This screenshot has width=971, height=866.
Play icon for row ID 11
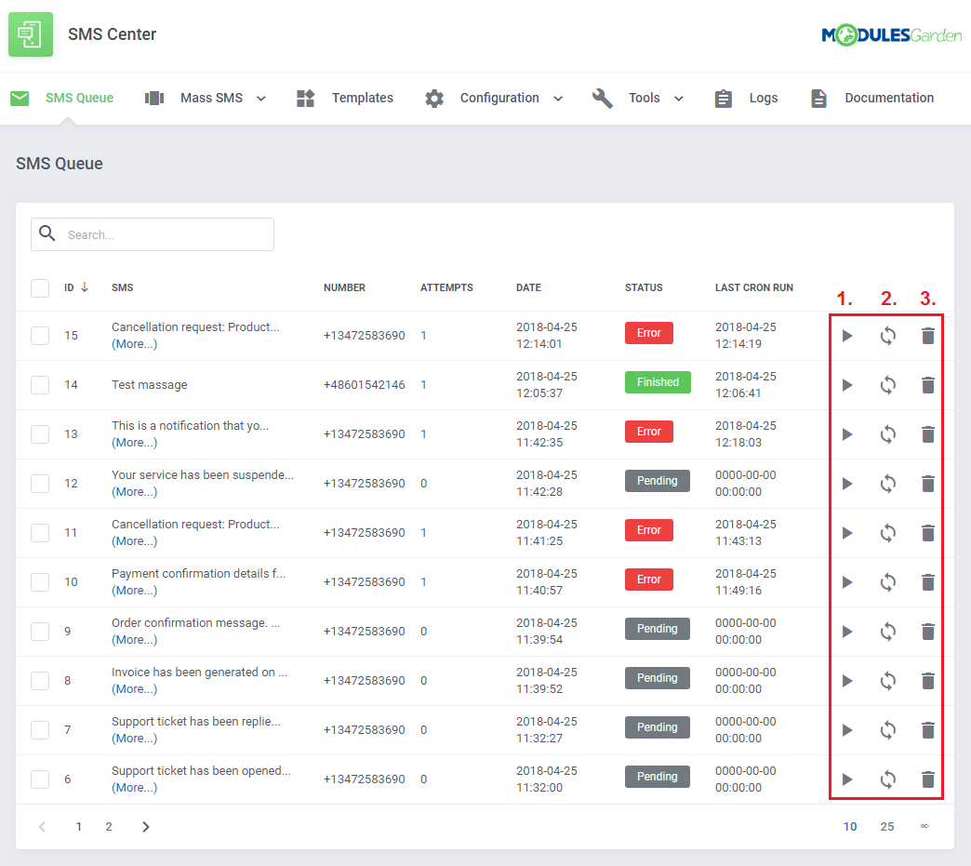[x=847, y=533]
